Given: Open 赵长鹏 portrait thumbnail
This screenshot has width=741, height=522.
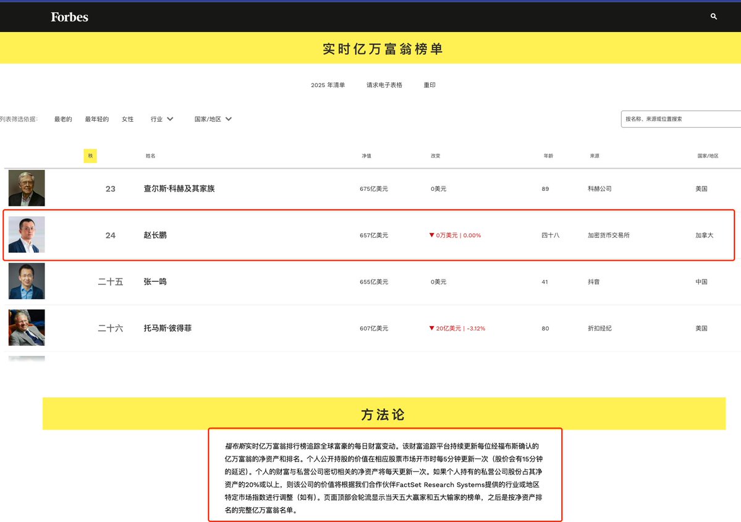Looking at the screenshot, I should pos(27,234).
